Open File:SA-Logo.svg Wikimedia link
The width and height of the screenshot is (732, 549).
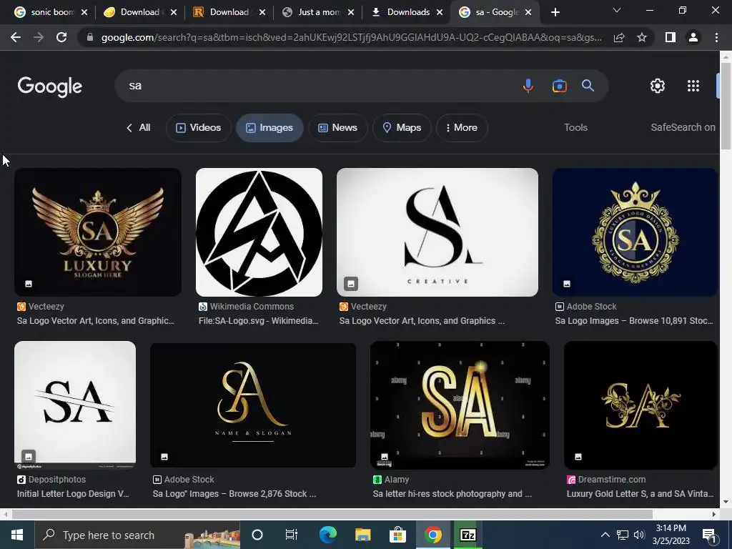[x=258, y=321]
